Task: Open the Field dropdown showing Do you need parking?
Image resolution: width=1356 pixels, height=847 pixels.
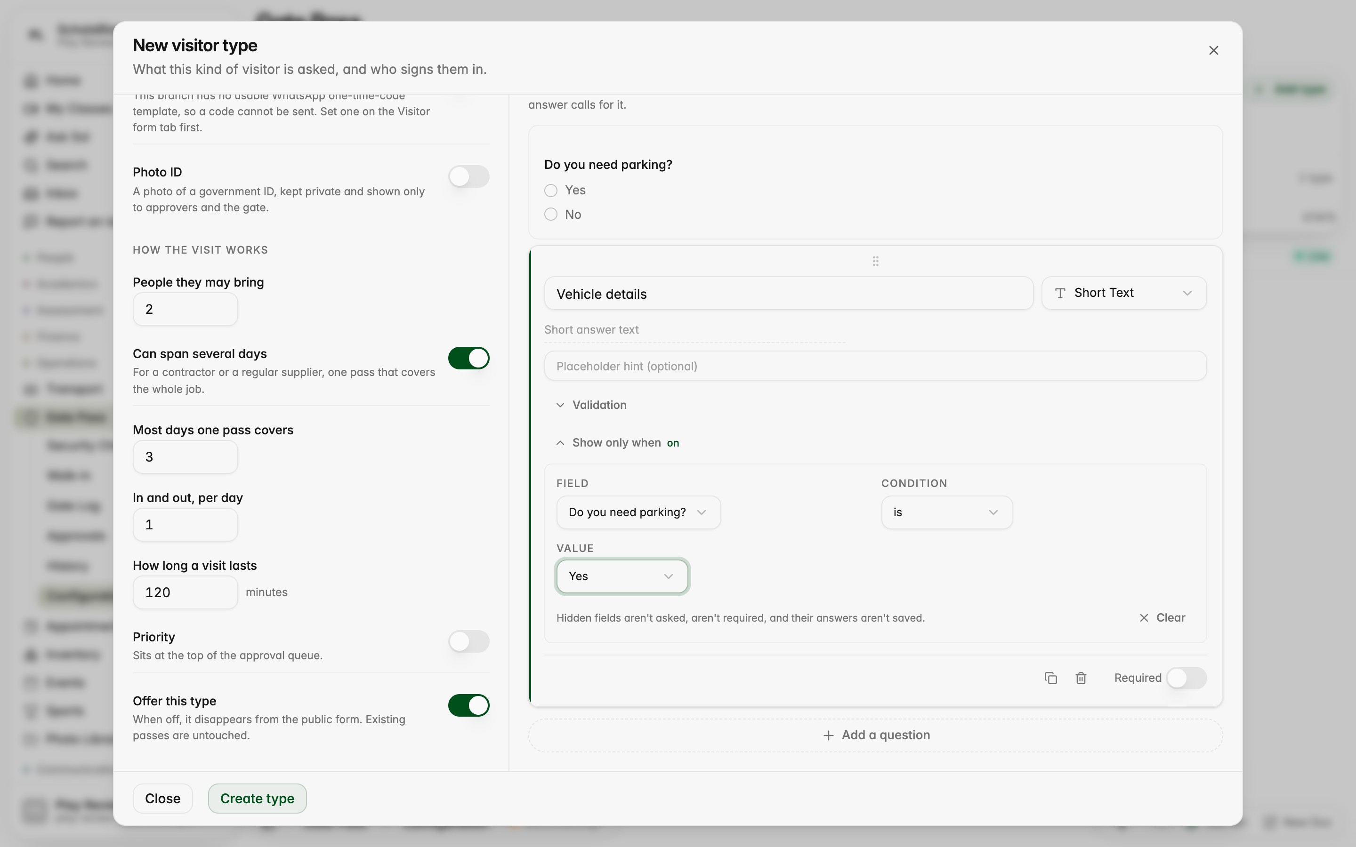Action: pos(638,512)
